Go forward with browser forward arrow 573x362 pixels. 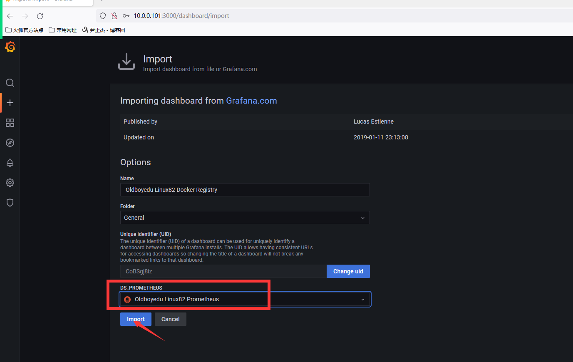point(25,16)
